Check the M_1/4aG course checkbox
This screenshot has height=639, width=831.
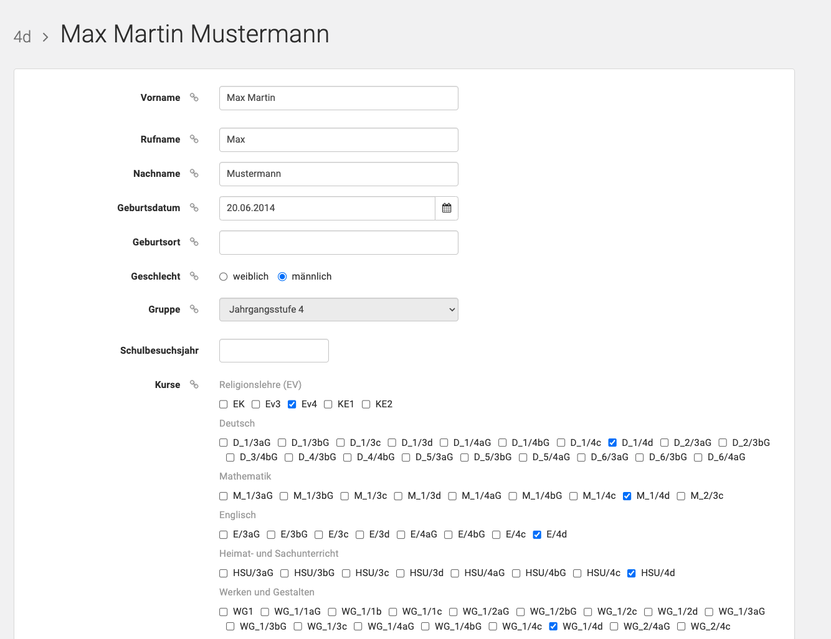coord(452,496)
